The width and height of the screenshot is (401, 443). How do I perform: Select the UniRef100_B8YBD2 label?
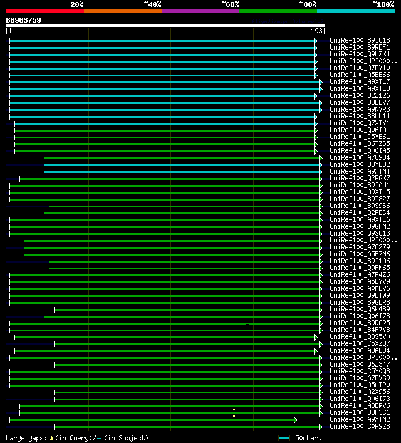point(360,164)
